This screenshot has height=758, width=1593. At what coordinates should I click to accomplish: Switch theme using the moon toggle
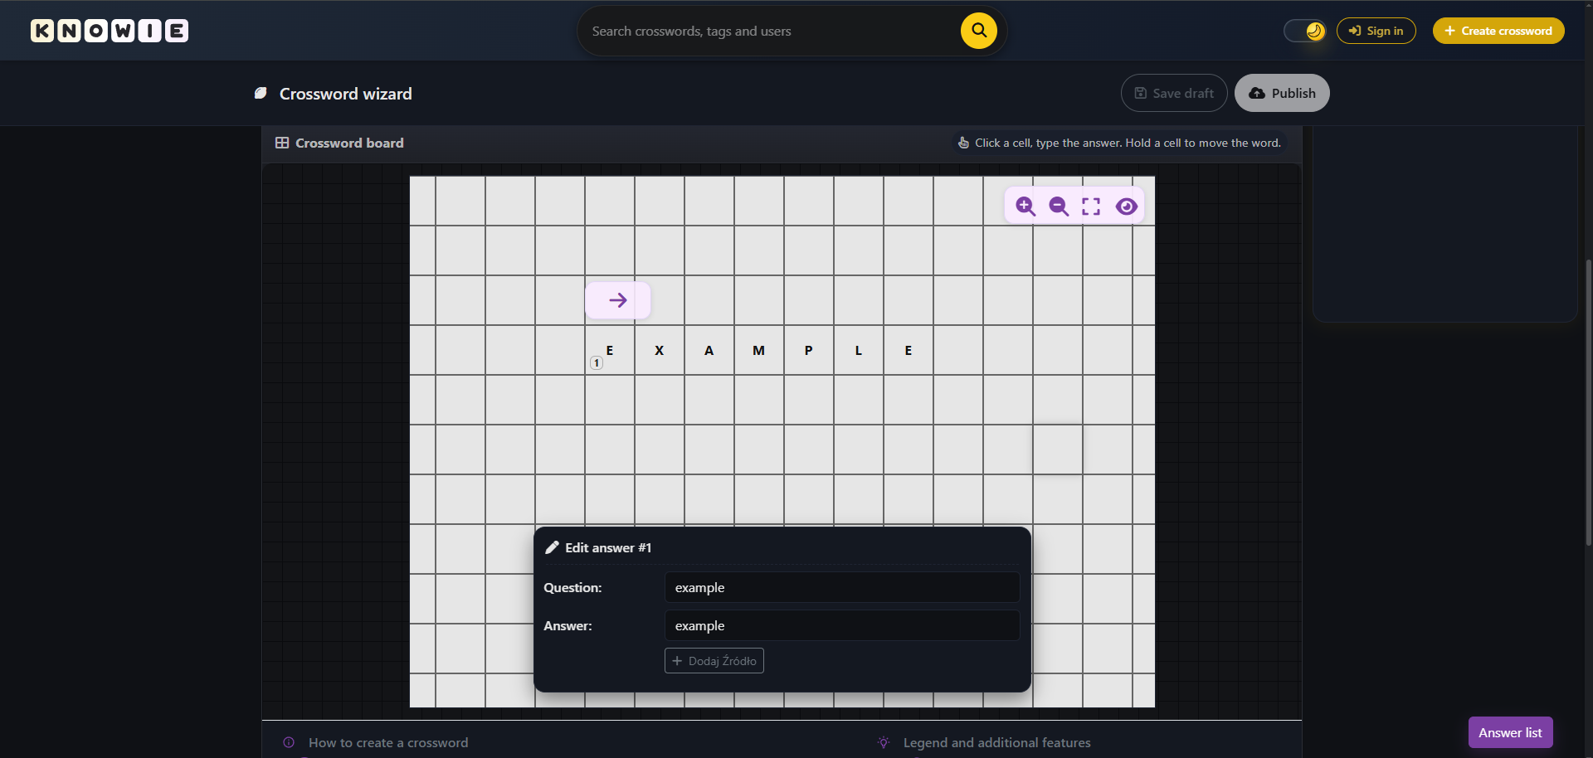coord(1303,30)
